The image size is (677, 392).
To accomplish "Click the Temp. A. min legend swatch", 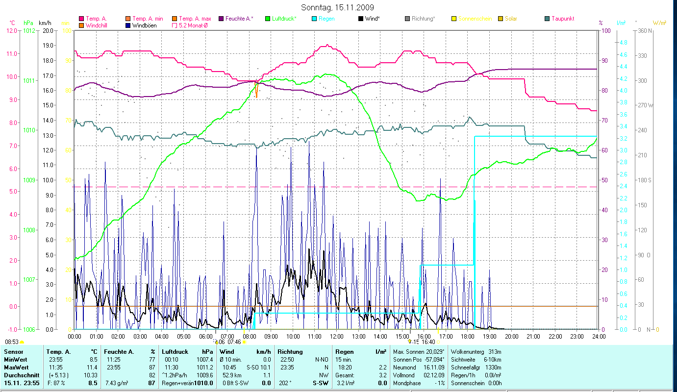I will 127,19.
